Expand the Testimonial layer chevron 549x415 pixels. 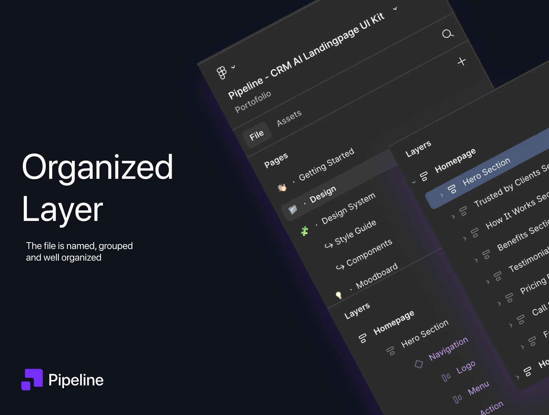click(x=488, y=282)
